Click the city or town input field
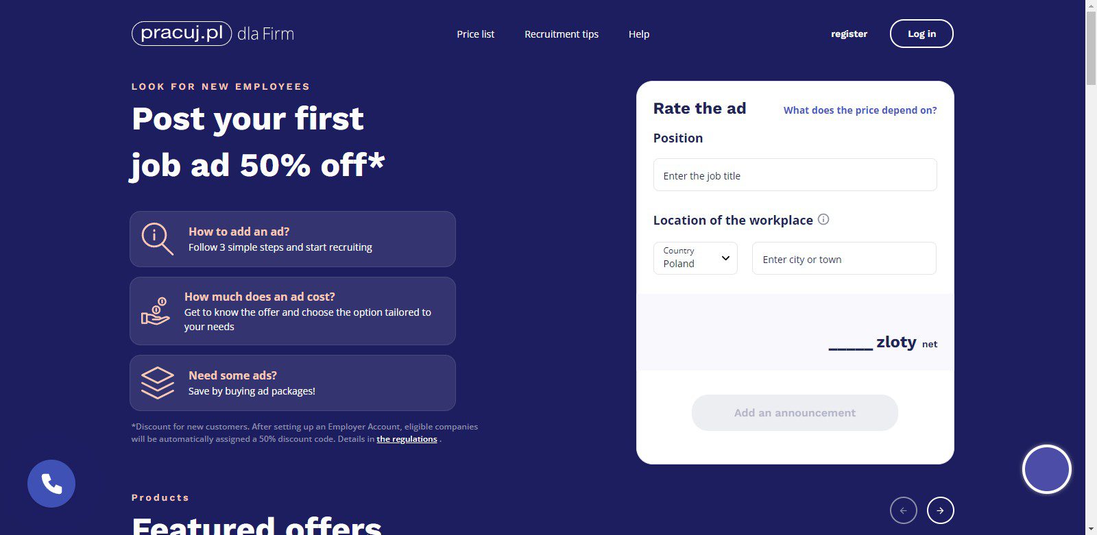The width and height of the screenshot is (1097, 535). 843,259
